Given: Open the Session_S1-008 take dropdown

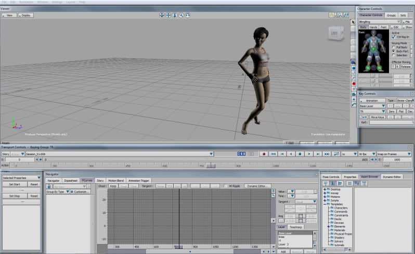Looking at the screenshot, I should 119,154.
